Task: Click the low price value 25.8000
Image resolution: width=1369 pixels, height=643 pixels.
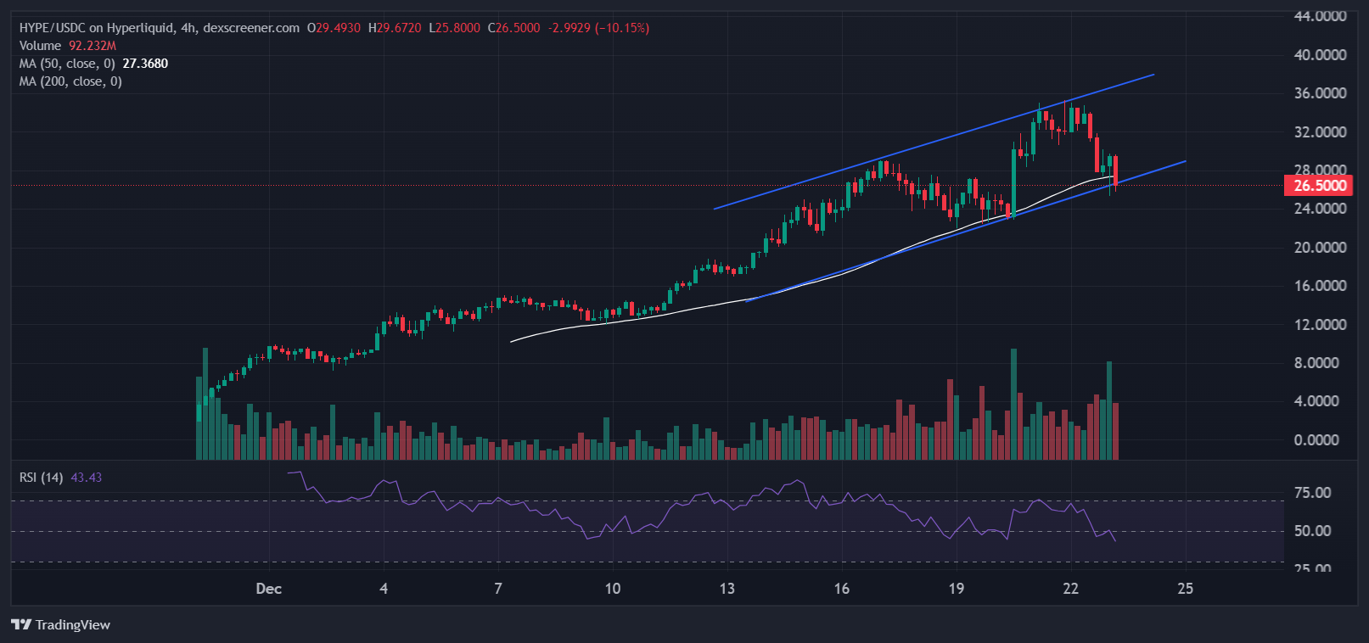Action: 457,28
